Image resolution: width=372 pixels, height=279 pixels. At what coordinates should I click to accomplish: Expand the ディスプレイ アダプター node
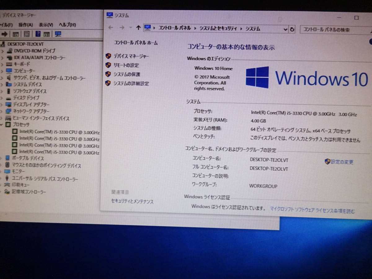[x=2, y=105]
